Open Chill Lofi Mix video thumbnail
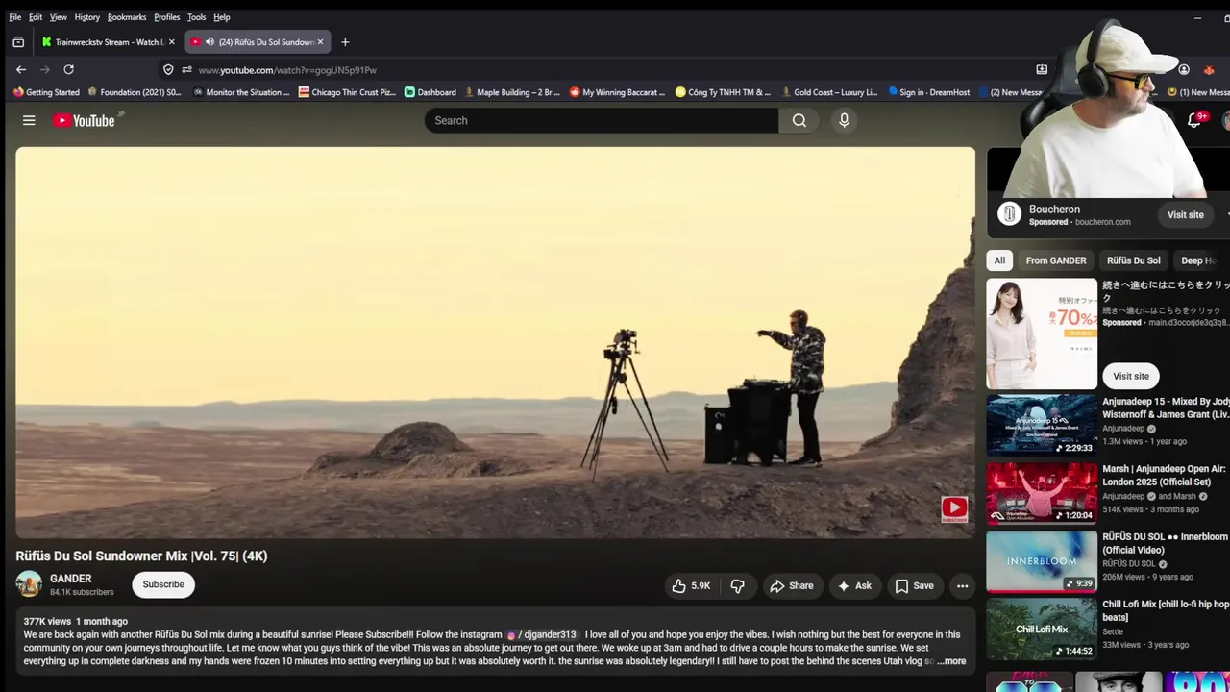Viewport: 1230px width, 692px height. click(x=1042, y=630)
